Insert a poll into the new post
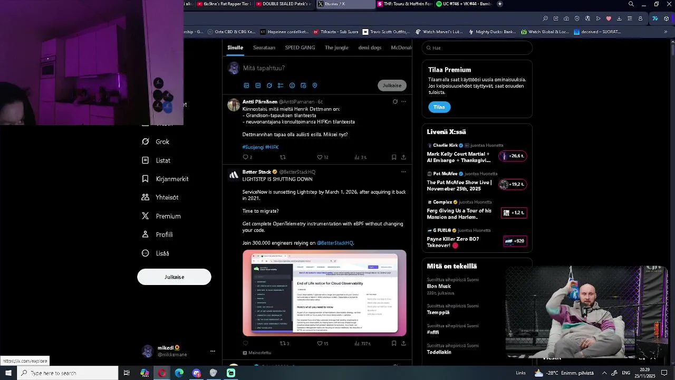Image resolution: width=675 pixels, height=380 pixels. (x=281, y=85)
